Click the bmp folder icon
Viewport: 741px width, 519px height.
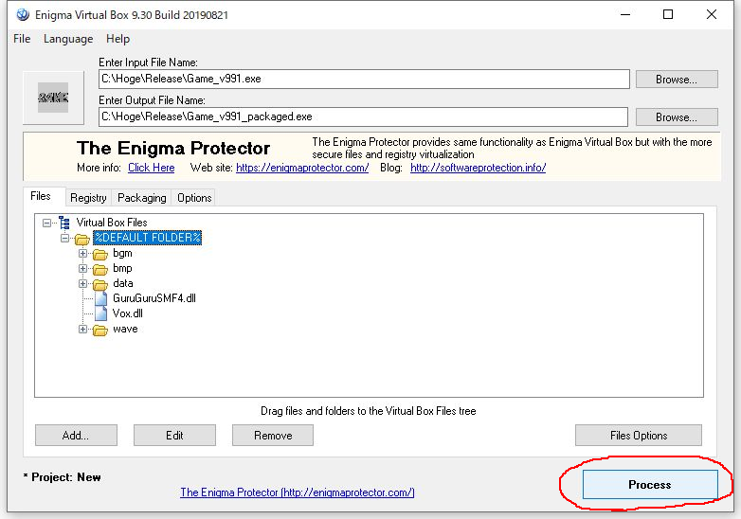tap(100, 269)
